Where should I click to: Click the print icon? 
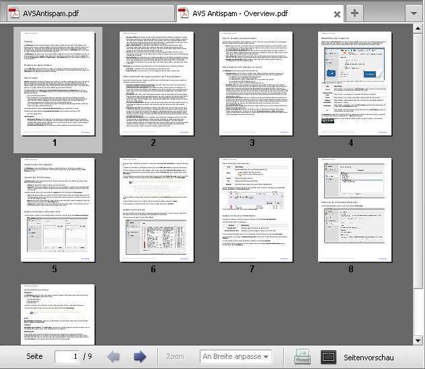[303, 356]
